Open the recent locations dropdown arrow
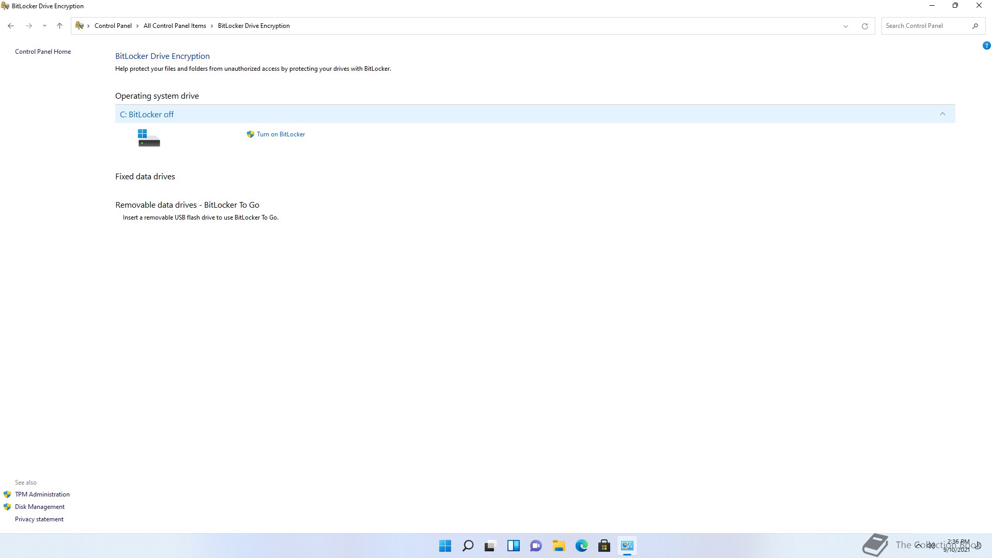Viewport: 992px width, 558px height. coord(44,26)
